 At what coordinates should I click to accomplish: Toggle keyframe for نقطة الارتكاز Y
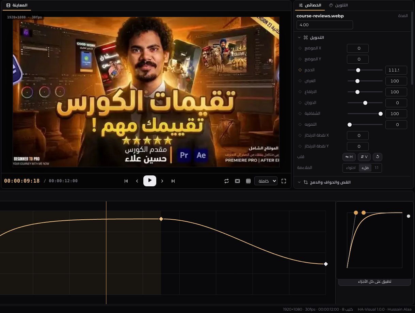[x=300, y=146]
